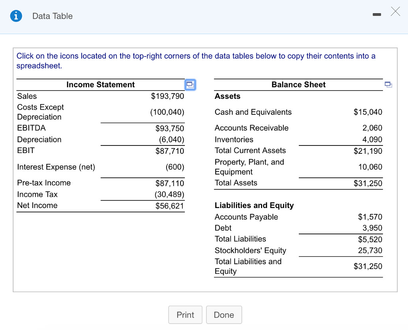Click the Print button
Viewport: 408px width, 330px height.
[x=185, y=314]
